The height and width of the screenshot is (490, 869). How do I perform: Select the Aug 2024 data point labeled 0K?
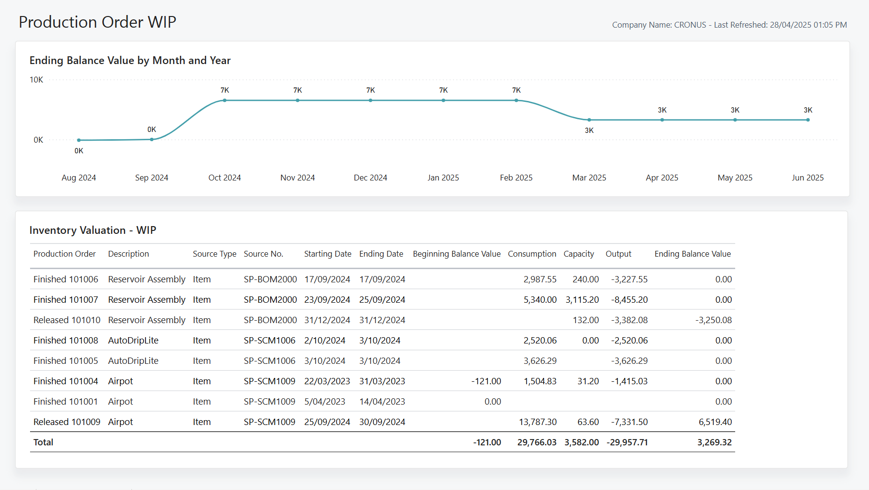click(x=79, y=139)
